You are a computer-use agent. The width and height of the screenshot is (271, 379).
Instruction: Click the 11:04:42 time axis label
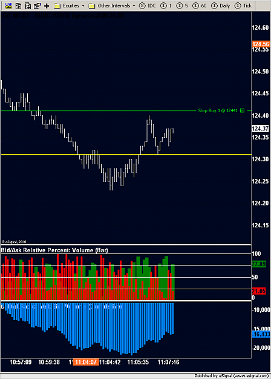[x=110, y=362]
